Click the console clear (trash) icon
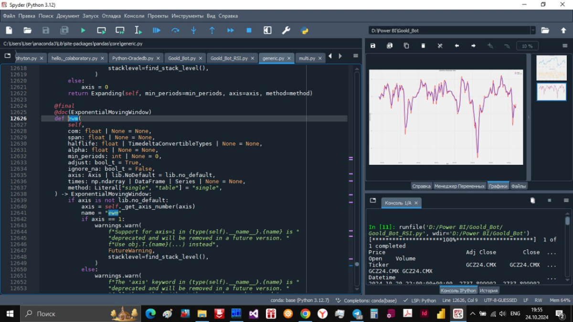573x322 pixels. click(533, 200)
